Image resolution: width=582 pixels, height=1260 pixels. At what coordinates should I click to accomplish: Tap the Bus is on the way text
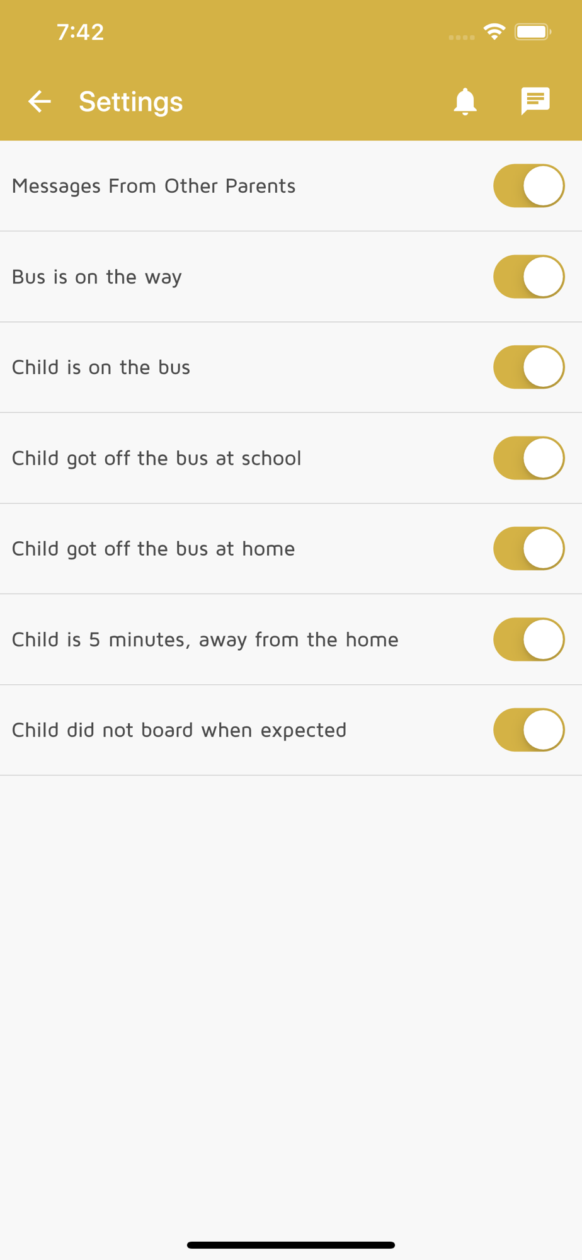[97, 277]
